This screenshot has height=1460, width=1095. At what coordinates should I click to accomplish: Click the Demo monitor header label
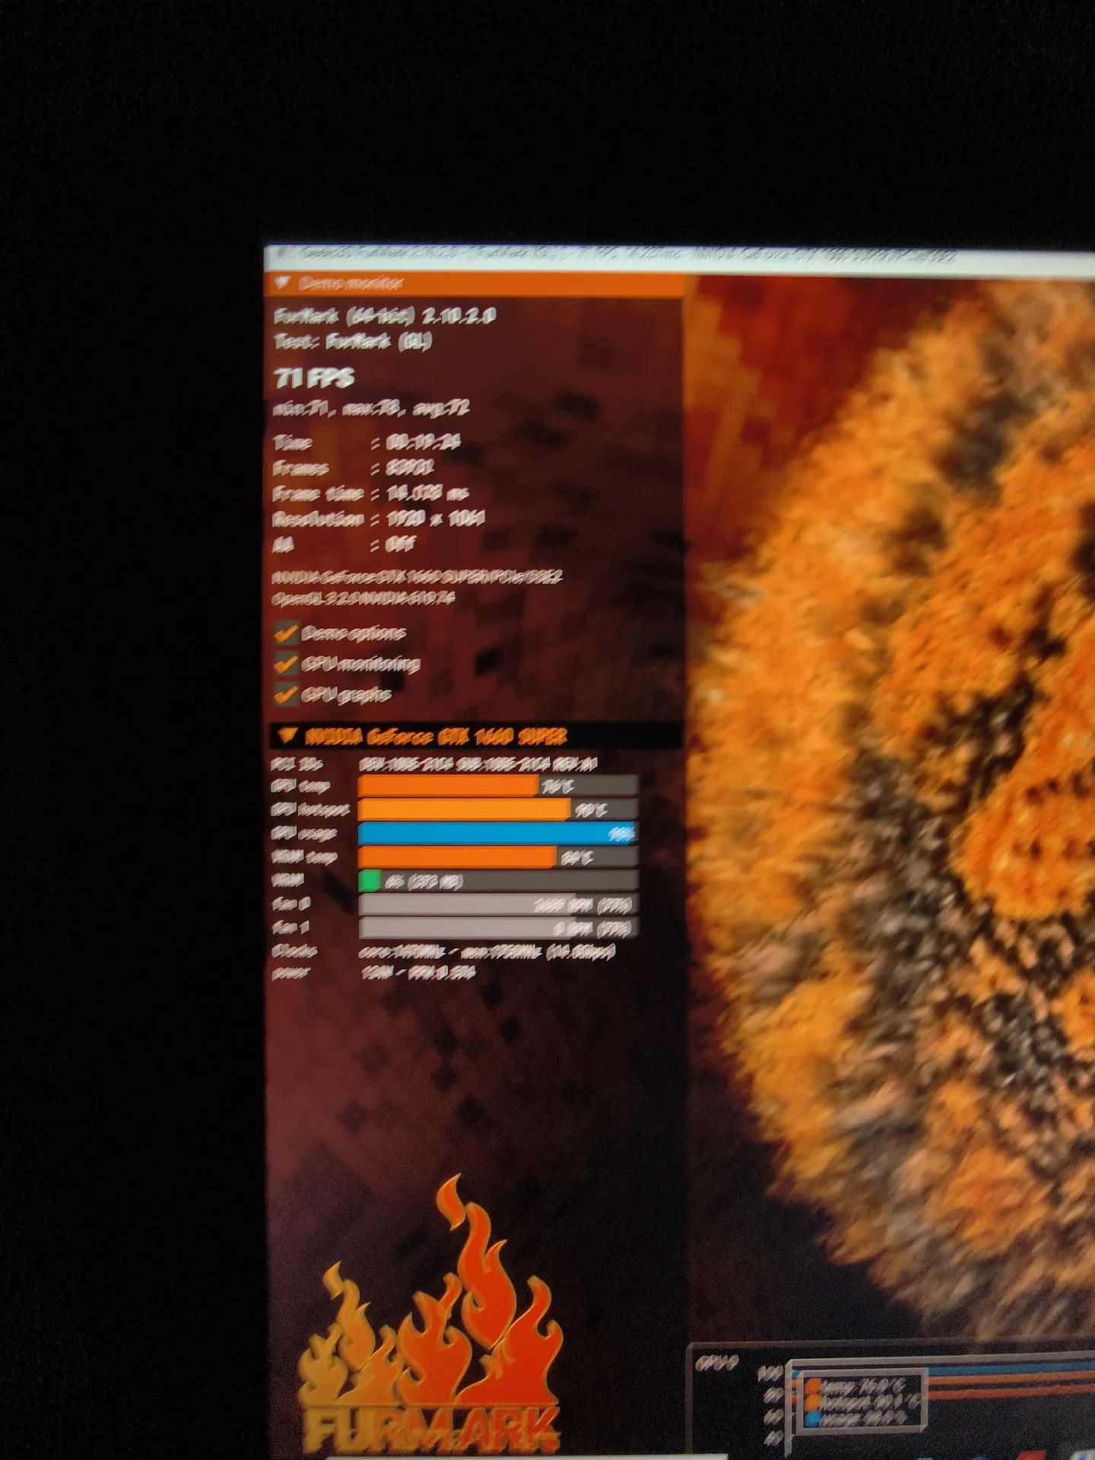[x=351, y=284]
